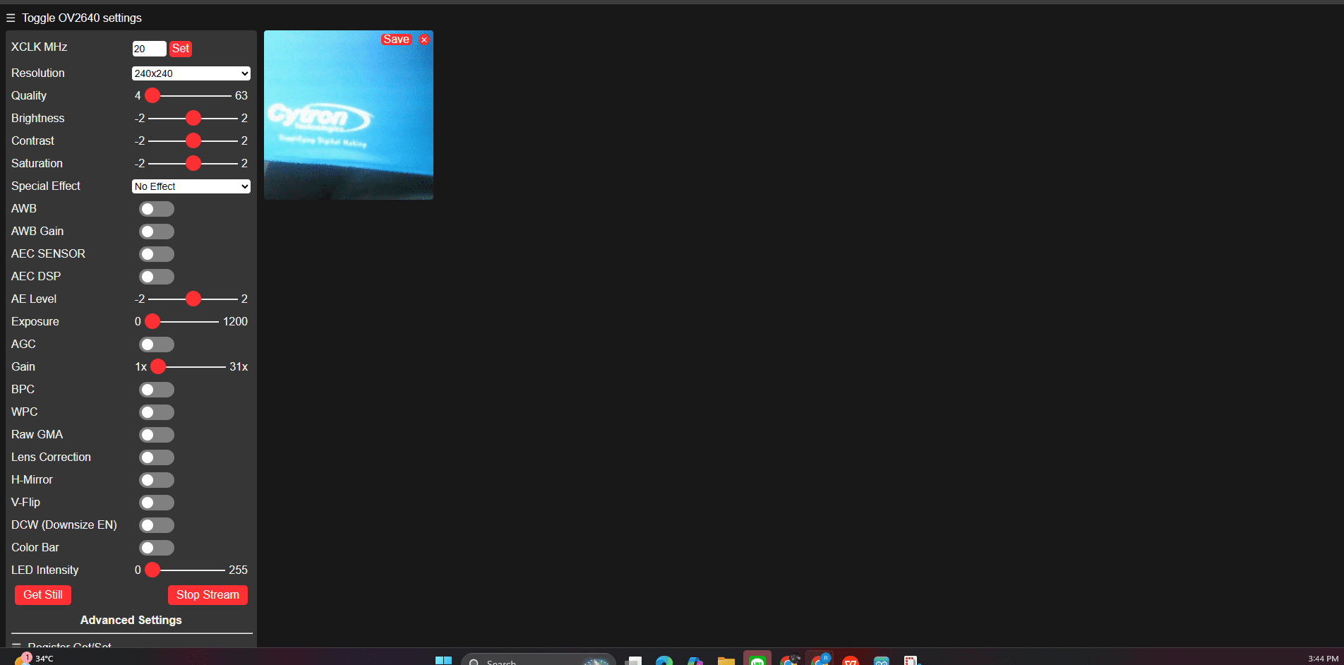This screenshot has width=1344, height=665.
Task: Turn on the H-Mirror switch
Action: click(x=157, y=480)
